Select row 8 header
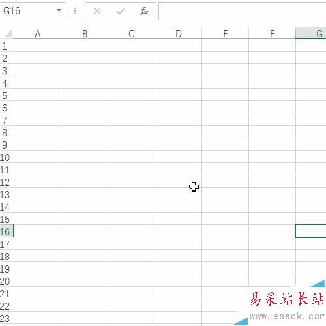Viewport: 326px width, 326px height. pos(7,132)
